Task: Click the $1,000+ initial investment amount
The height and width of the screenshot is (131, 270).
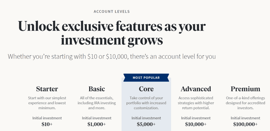Action: [97, 124]
